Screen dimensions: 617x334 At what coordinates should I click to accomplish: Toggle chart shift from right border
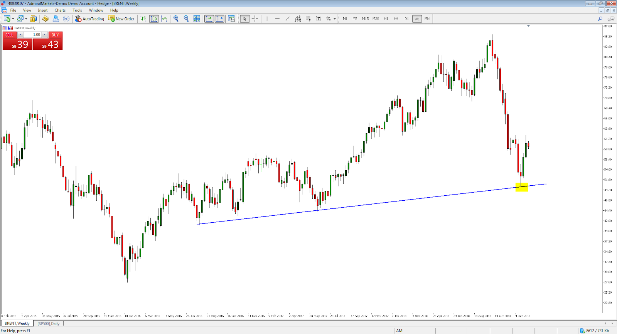tap(220, 18)
